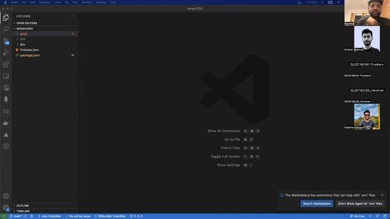Select the SE/2018/040 Thushara participant tile
This screenshot has height=219, width=390.
(x=367, y=64)
